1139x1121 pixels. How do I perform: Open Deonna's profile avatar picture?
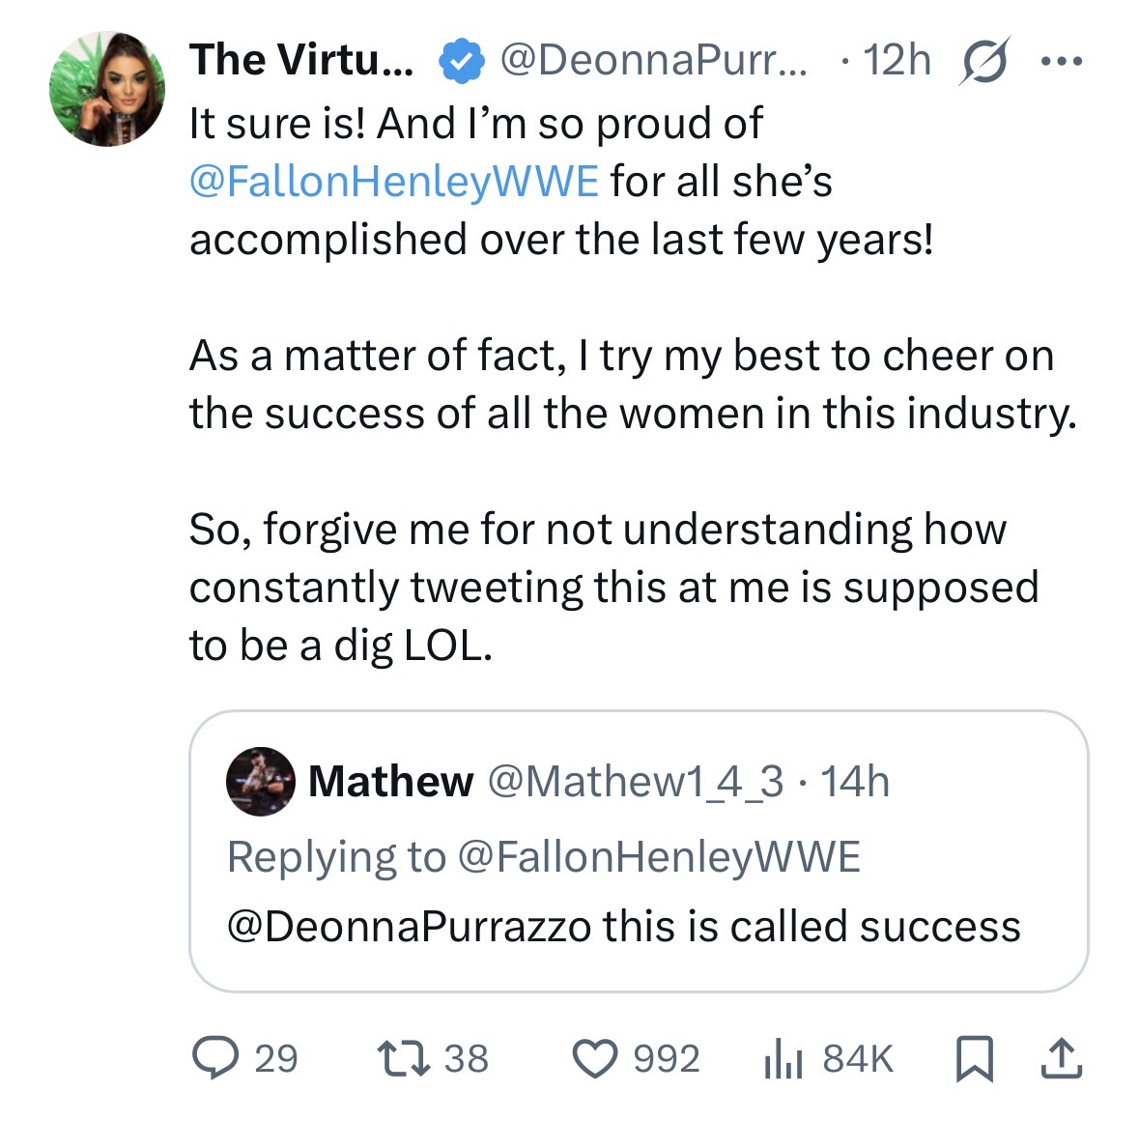pyautogui.click(x=107, y=89)
